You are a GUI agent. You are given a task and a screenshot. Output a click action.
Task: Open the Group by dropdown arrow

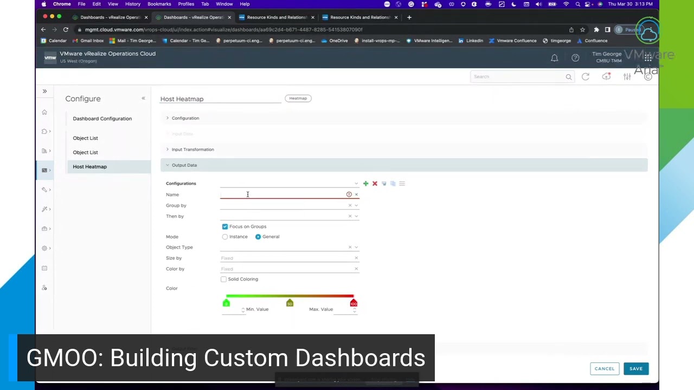click(x=356, y=205)
